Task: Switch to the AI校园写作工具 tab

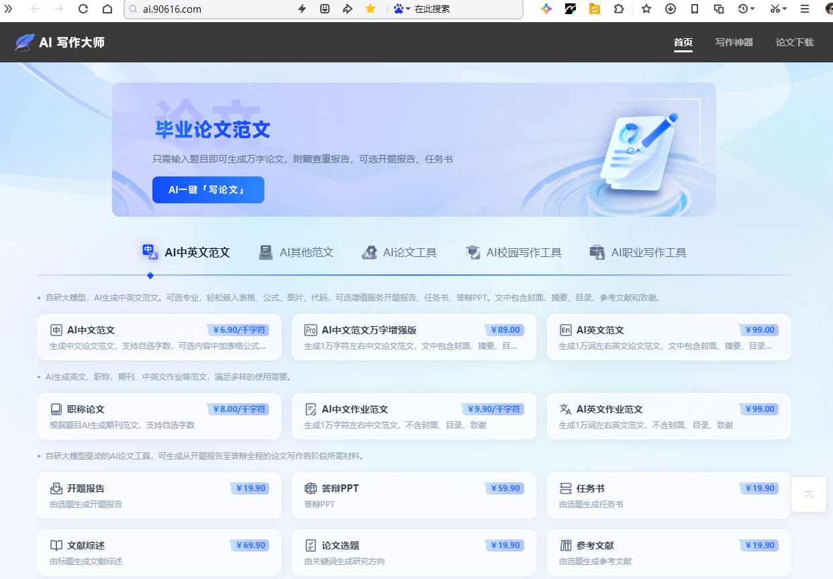Action: pyautogui.click(x=513, y=252)
